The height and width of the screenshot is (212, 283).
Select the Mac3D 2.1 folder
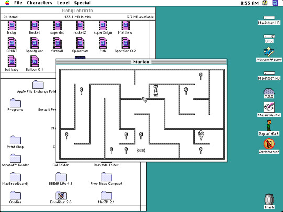click(106, 195)
